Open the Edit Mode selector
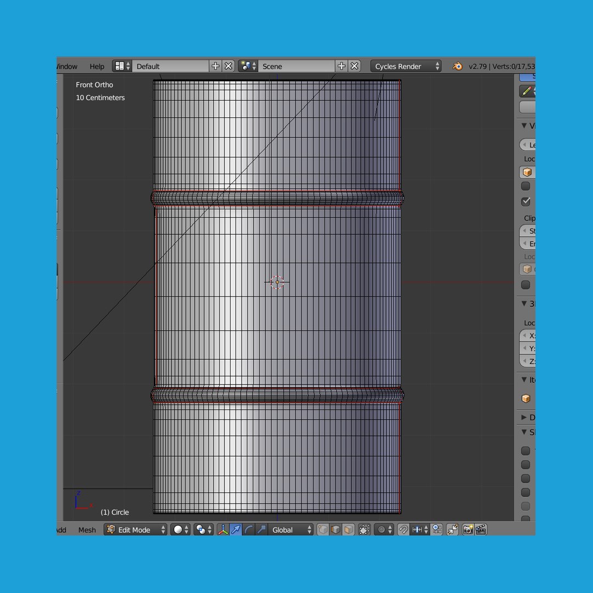 click(136, 529)
